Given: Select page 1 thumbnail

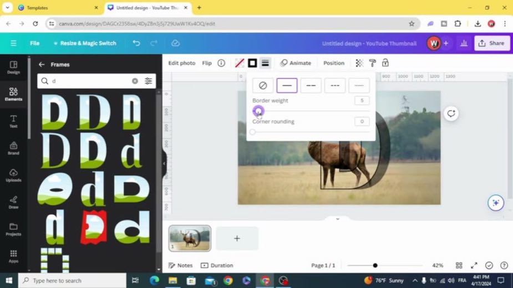Looking at the screenshot, I should tap(190, 238).
